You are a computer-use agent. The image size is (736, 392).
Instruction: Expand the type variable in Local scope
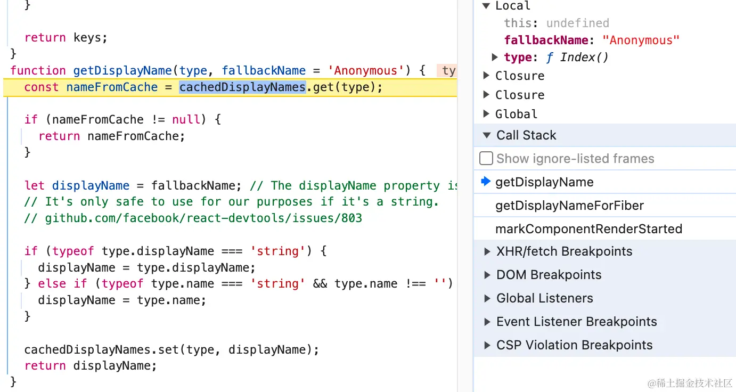[495, 57]
